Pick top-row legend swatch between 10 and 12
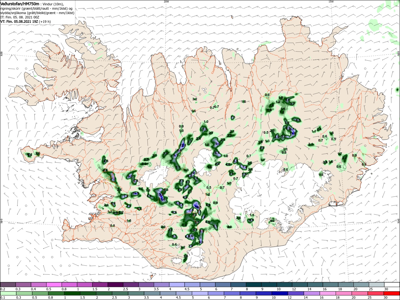The width and height of the screenshot is (400, 300). click(284, 284)
